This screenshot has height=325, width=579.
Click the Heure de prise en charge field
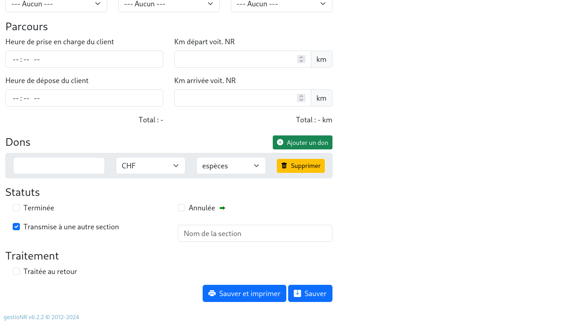point(84,59)
